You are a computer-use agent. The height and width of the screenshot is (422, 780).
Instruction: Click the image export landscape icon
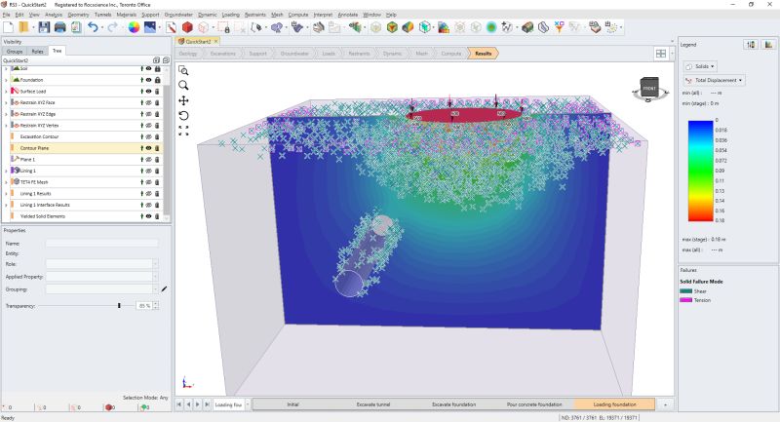point(150,27)
